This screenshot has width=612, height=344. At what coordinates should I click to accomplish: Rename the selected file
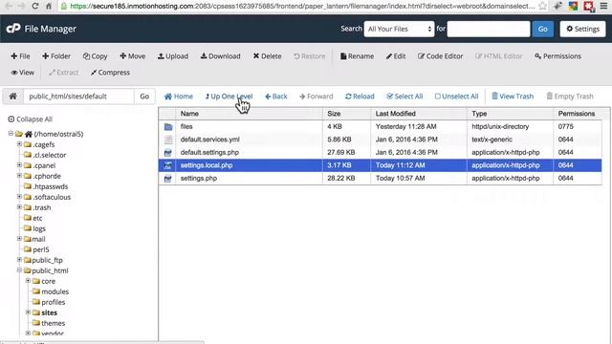(357, 56)
